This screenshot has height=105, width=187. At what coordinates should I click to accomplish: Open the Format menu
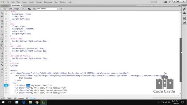click(x=39, y=2)
